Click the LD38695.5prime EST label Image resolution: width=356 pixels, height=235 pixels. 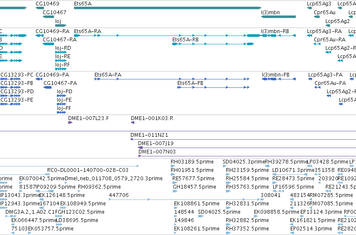tap(77, 220)
